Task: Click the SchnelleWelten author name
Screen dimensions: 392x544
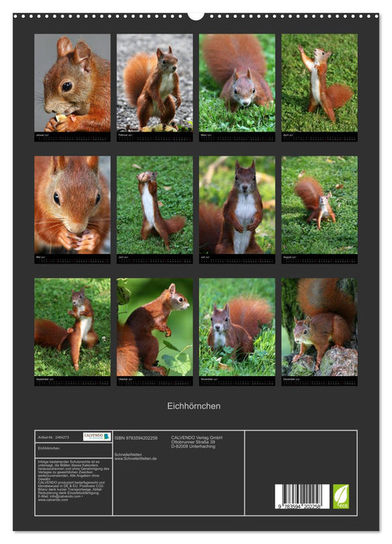Action: coord(128,455)
